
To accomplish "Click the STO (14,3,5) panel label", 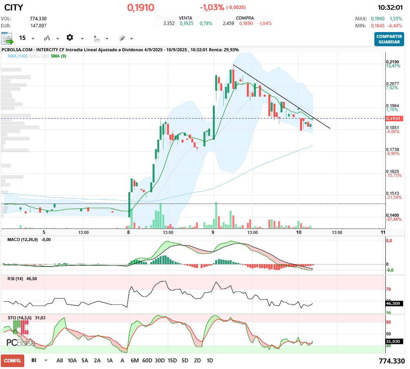I will point(20,318).
